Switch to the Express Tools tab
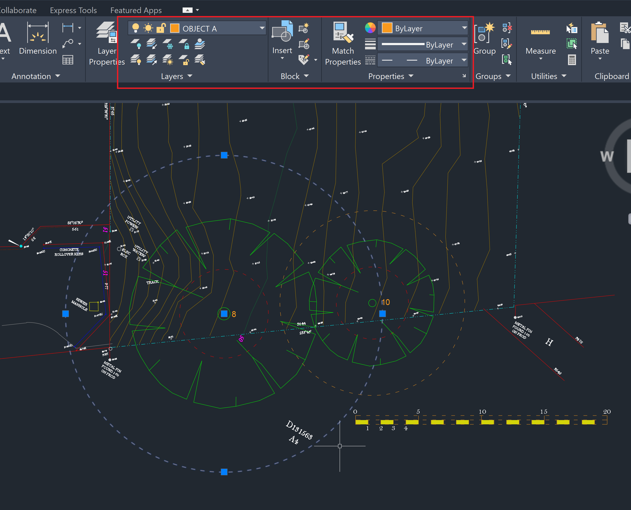 pos(73,10)
